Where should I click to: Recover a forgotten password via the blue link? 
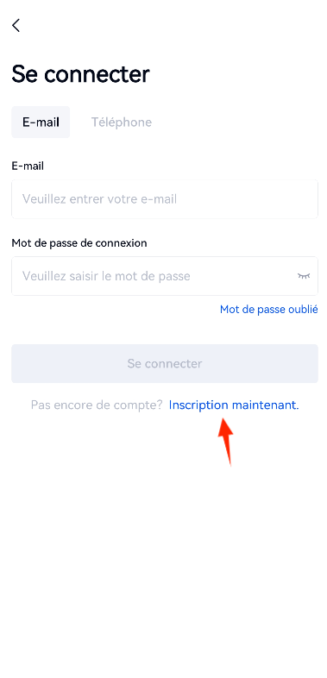click(x=269, y=310)
